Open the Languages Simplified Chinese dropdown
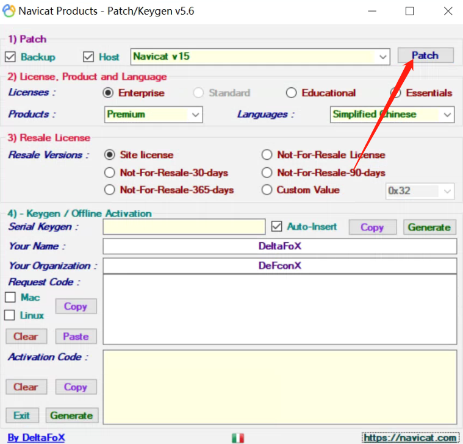Screen dimensions: 463x444 pos(392,115)
